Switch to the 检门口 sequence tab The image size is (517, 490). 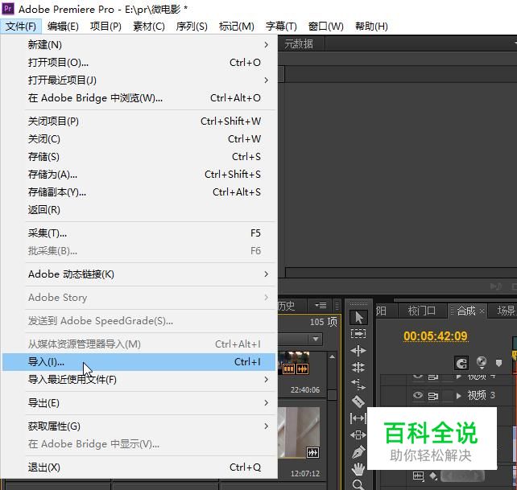[x=422, y=311]
